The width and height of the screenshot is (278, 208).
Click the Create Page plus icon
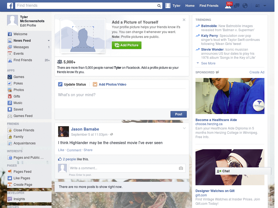click(x=10, y=185)
